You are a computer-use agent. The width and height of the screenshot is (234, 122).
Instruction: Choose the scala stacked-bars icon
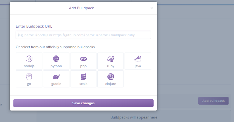pos(83,77)
